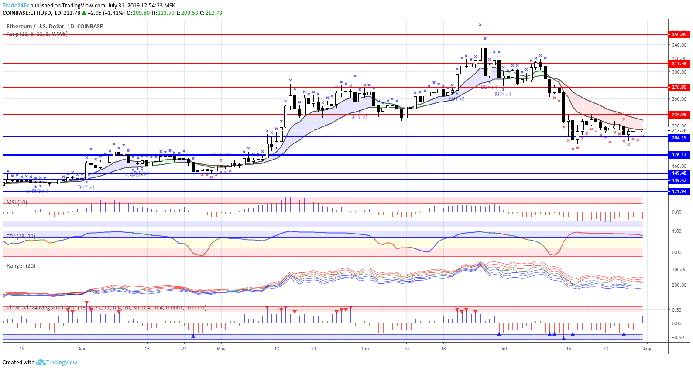Click the BUY x1 signal label near the Jun date
The width and height of the screenshot is (693, 370).
[x=360, y=117]
